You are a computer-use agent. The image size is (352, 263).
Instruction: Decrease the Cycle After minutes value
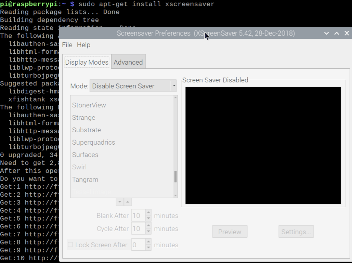(148, 231)
